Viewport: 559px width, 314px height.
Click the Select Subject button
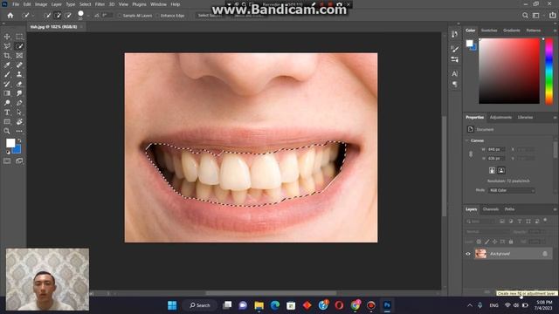[210, 16]
